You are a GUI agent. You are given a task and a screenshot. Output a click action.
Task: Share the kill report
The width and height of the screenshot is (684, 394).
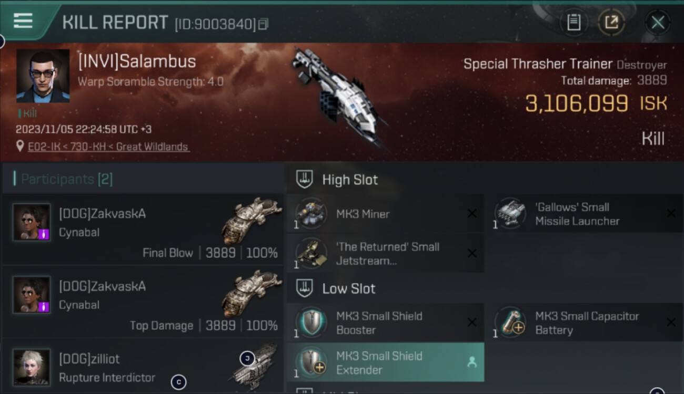point(611,22)
